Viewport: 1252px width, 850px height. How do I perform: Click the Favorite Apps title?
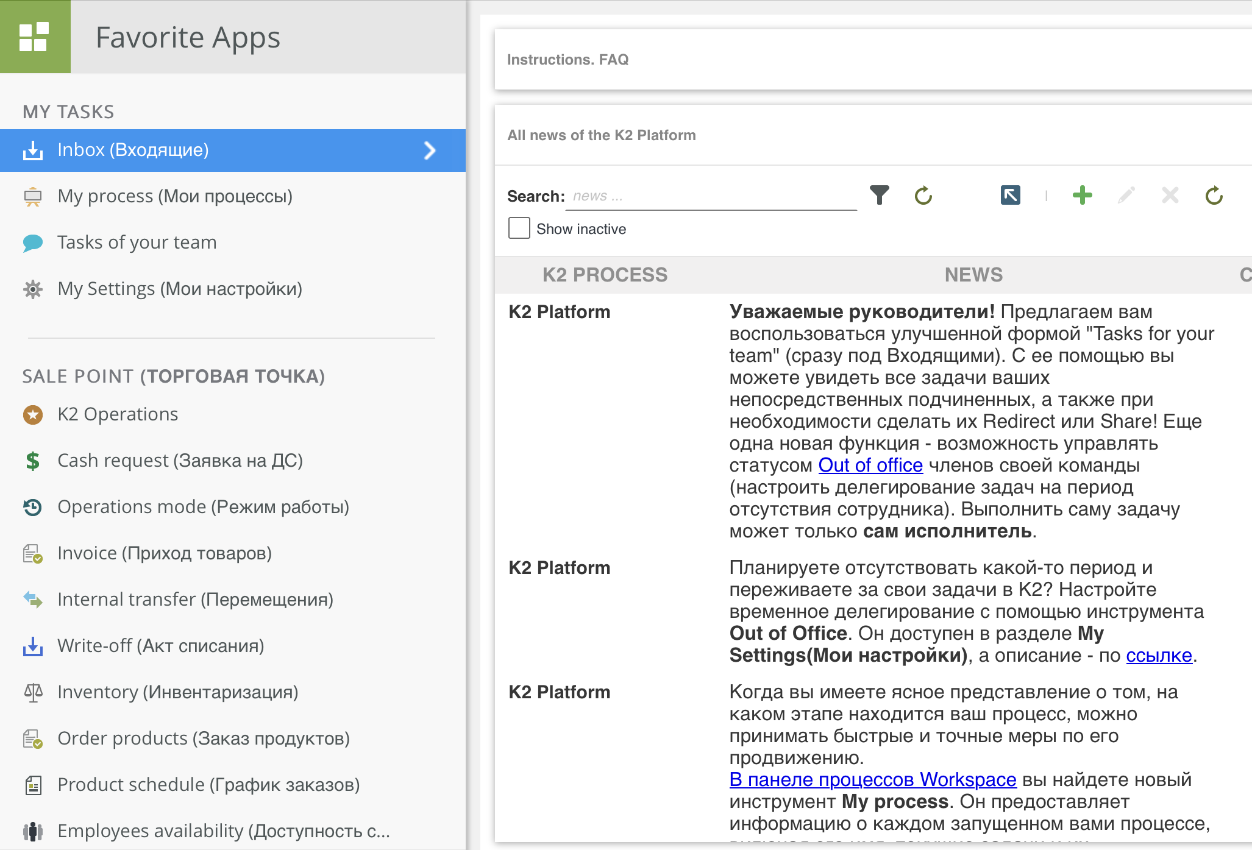[x=188, y=37]
